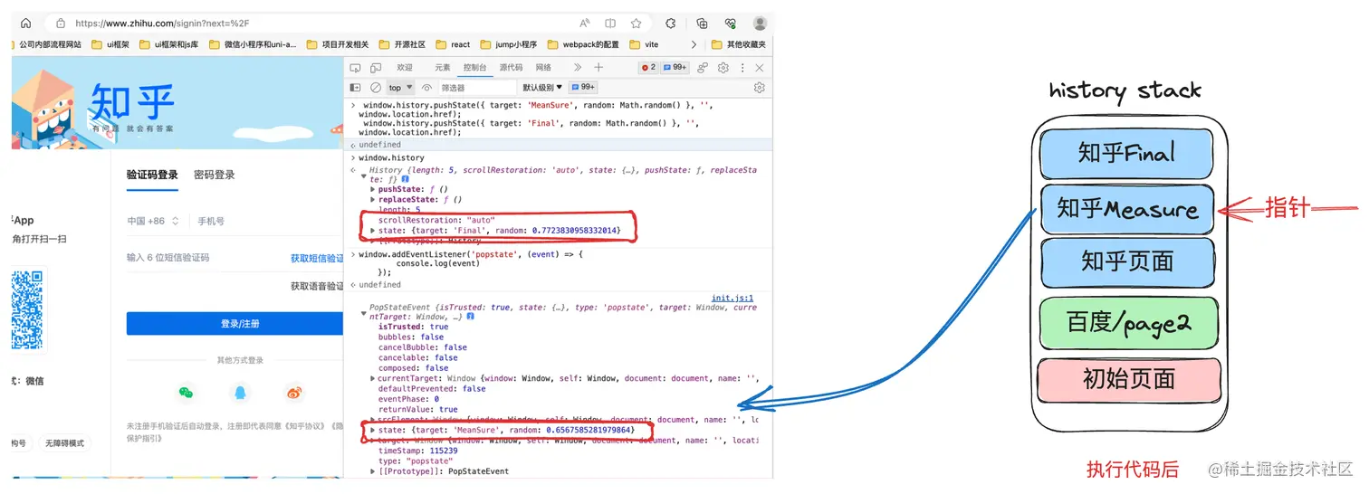
Task: Focus the 手机号 phone number field
Action: 270,221
